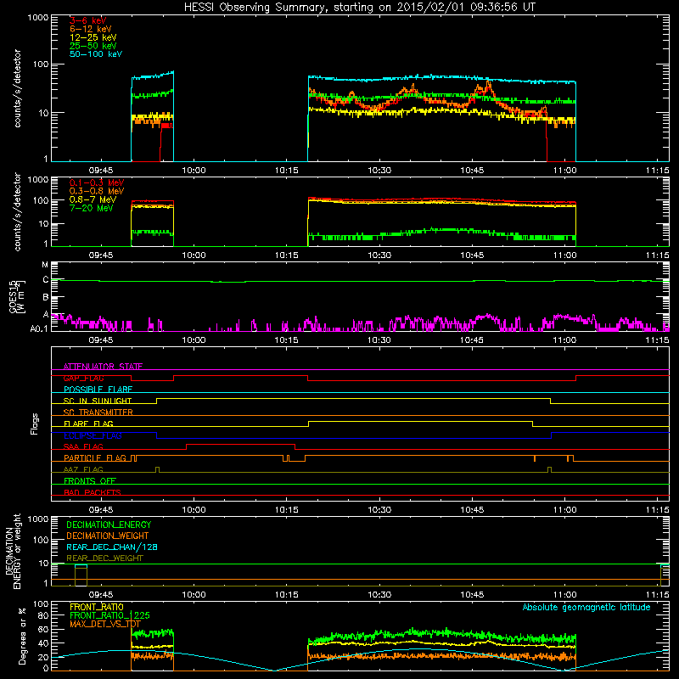Click the FRONTS_OFF flag label
The height and width of the screenshot is (679, 679).
point(90,480)
